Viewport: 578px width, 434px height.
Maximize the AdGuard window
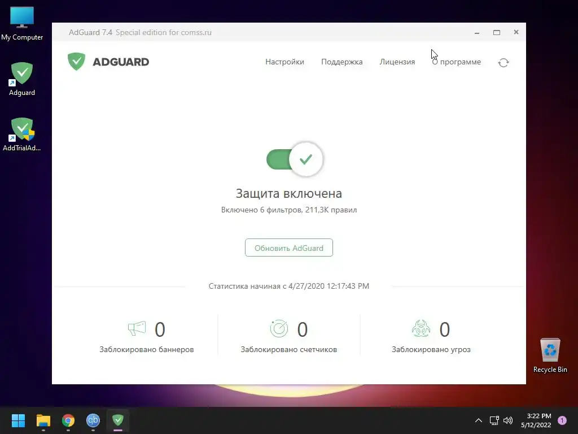[x=497, y=32]
